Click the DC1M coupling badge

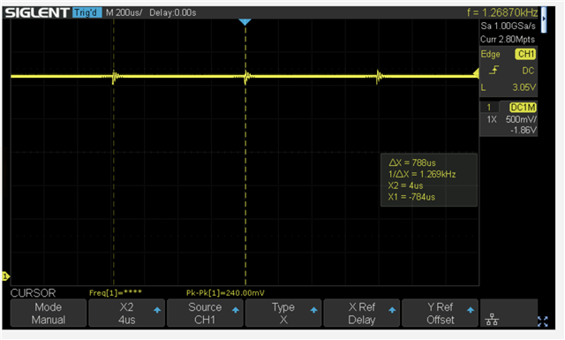[523, 107]
